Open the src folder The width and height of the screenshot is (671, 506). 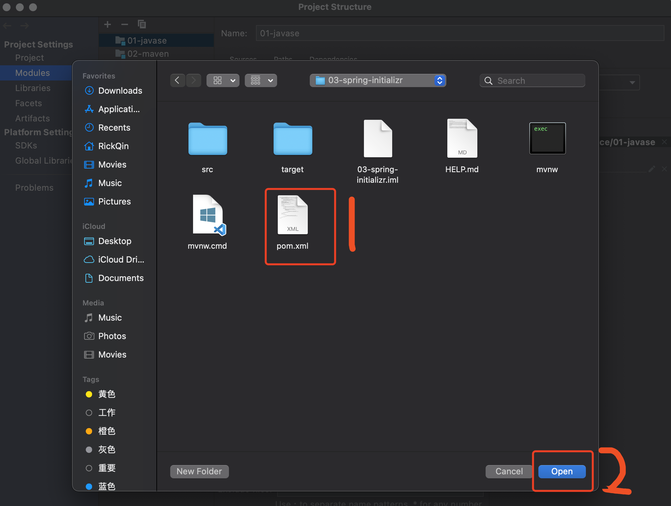(208, 139)
